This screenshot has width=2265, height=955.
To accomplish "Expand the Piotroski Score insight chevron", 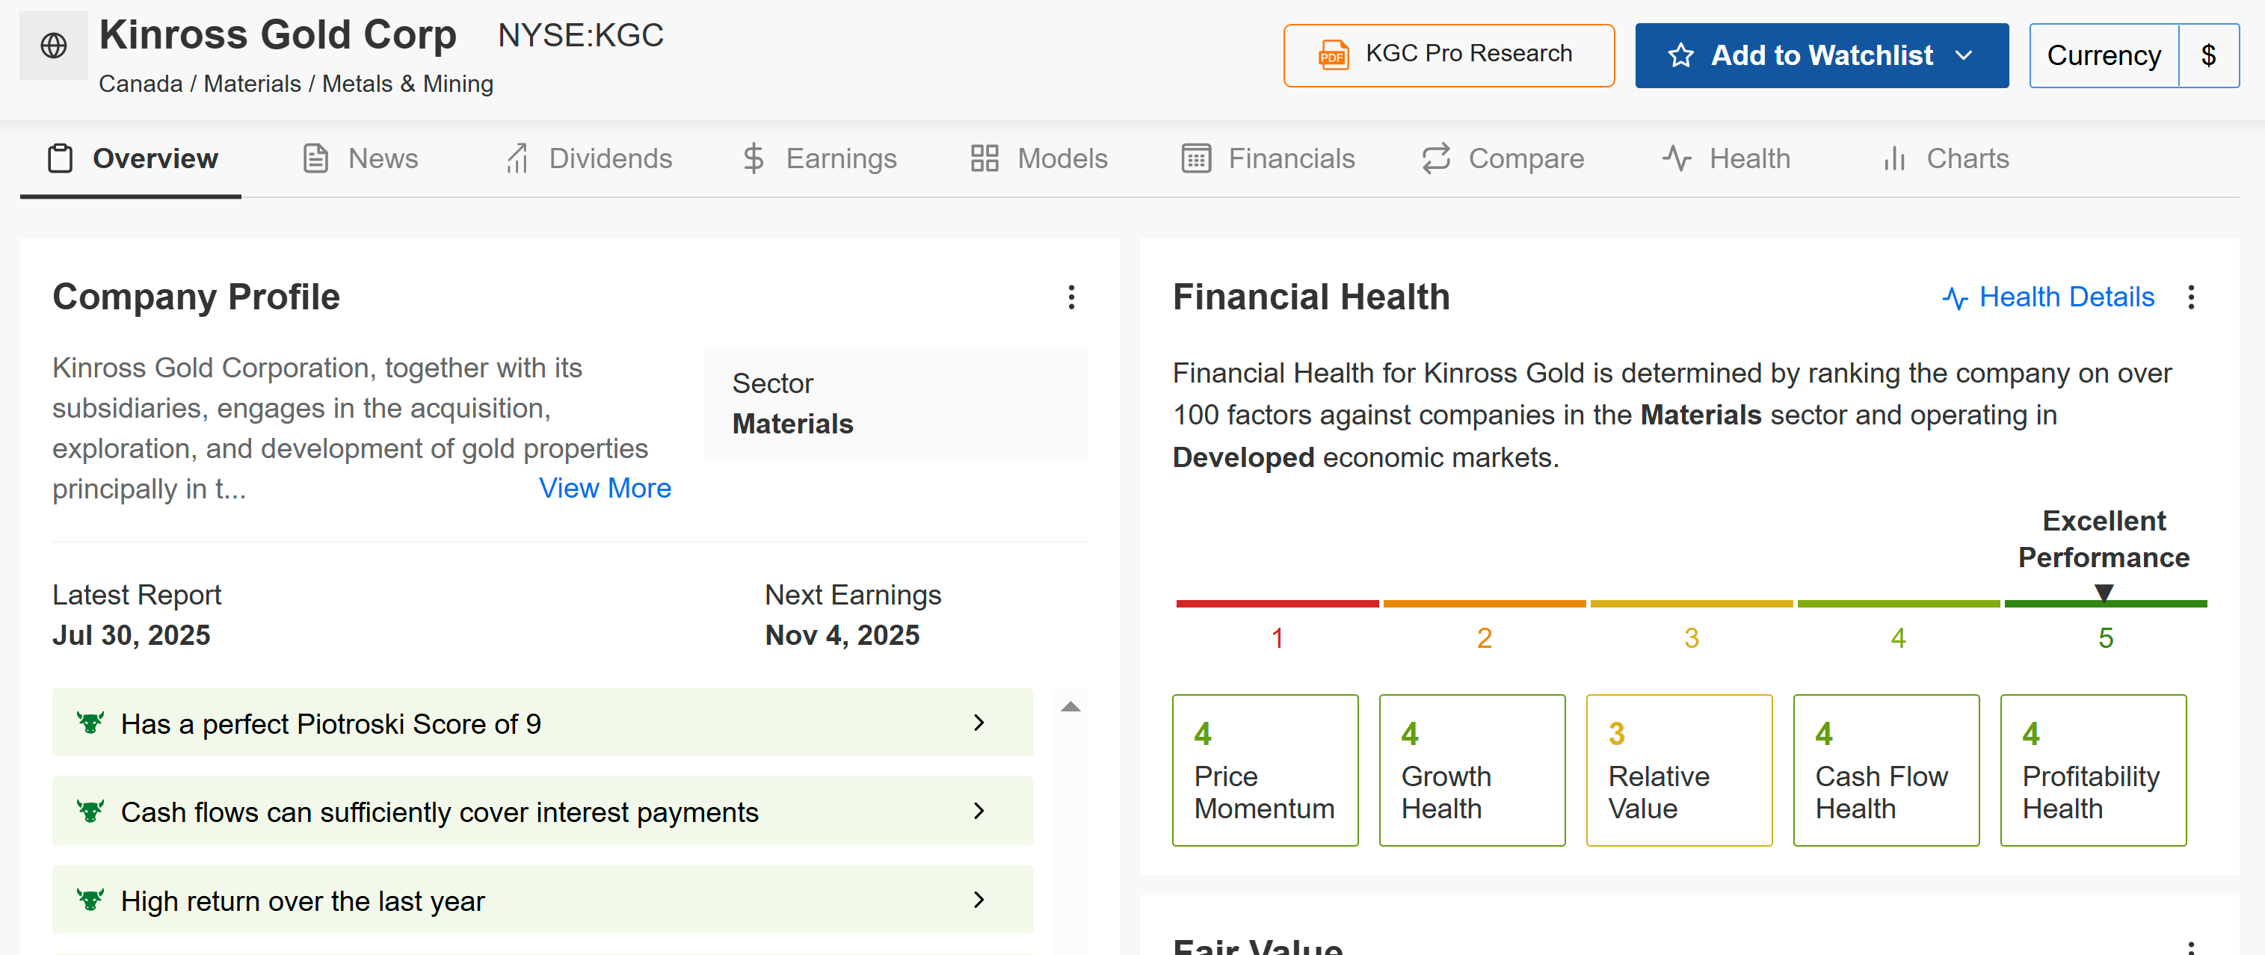I will pos(979,723).
